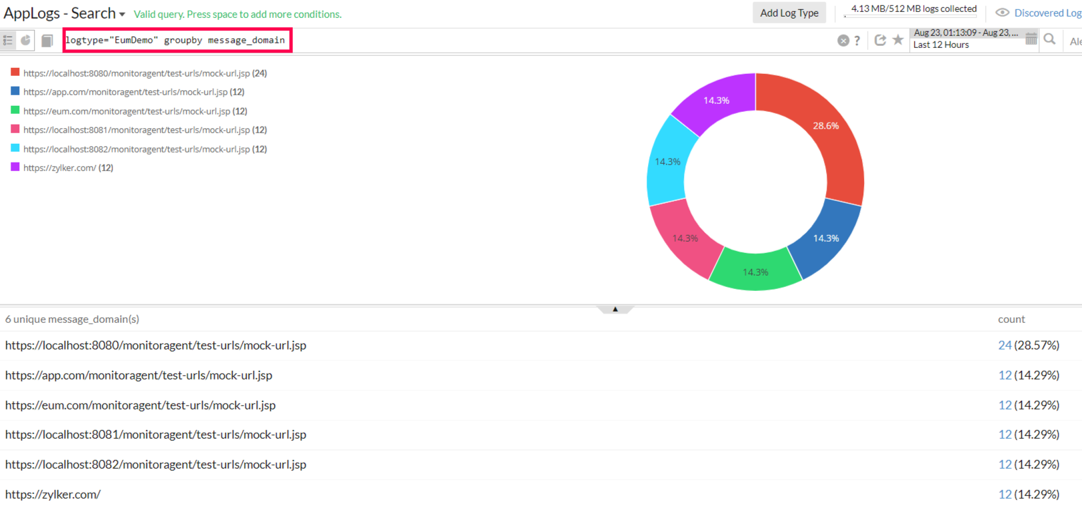
Task: Toggle localhost:8080 legend entry
Action: pos(145,73)
